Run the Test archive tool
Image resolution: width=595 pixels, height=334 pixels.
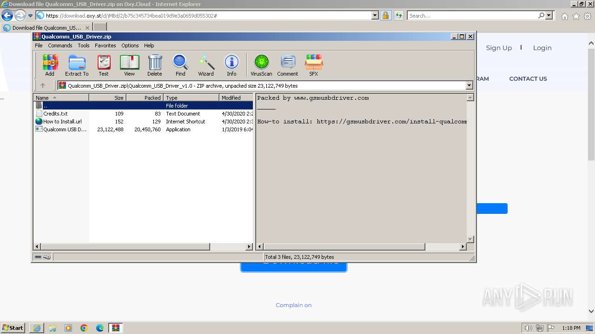click(x=104, y=65)
